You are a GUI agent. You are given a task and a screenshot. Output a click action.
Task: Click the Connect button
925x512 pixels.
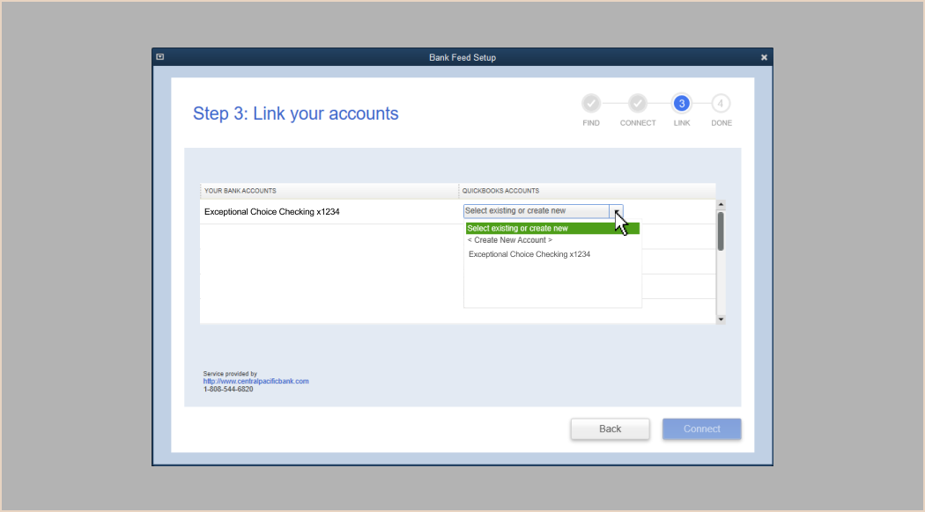click(x=701, y=429)
